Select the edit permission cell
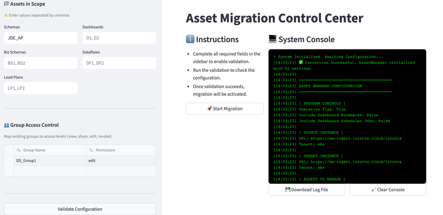 coord(121,161)
